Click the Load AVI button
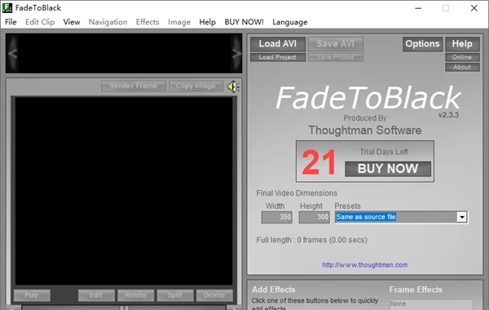Viewport: 489px width, 310px height. click(x=278, y=44)
